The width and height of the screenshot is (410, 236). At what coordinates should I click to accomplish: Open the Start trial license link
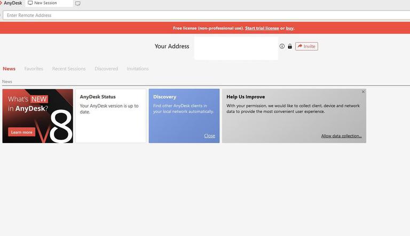tap(262, 28)
